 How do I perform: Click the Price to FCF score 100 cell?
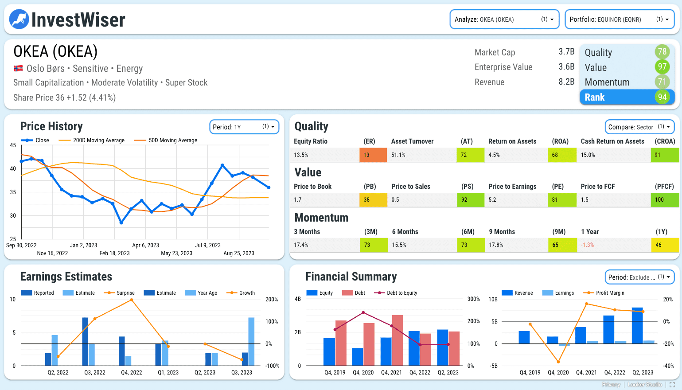665,200
